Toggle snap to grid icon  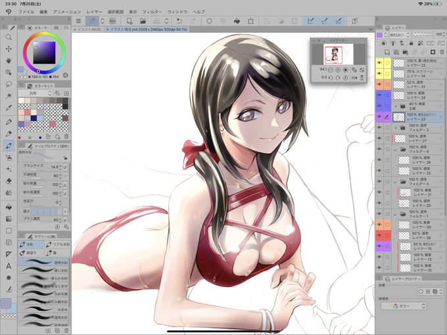pyautogui.click(x=339, y=21)
